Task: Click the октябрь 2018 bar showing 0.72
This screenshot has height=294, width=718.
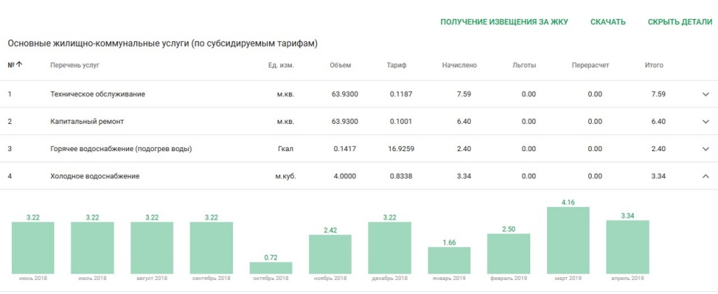Action: tap(271, 267)
